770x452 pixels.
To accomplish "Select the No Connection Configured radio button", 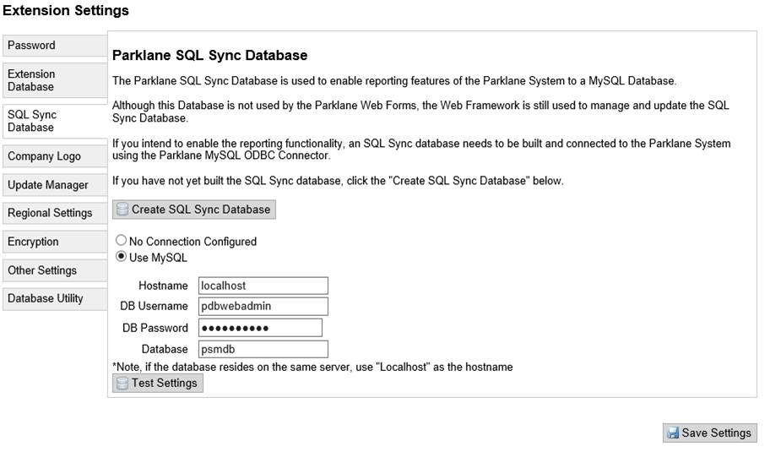I will 121,240.
